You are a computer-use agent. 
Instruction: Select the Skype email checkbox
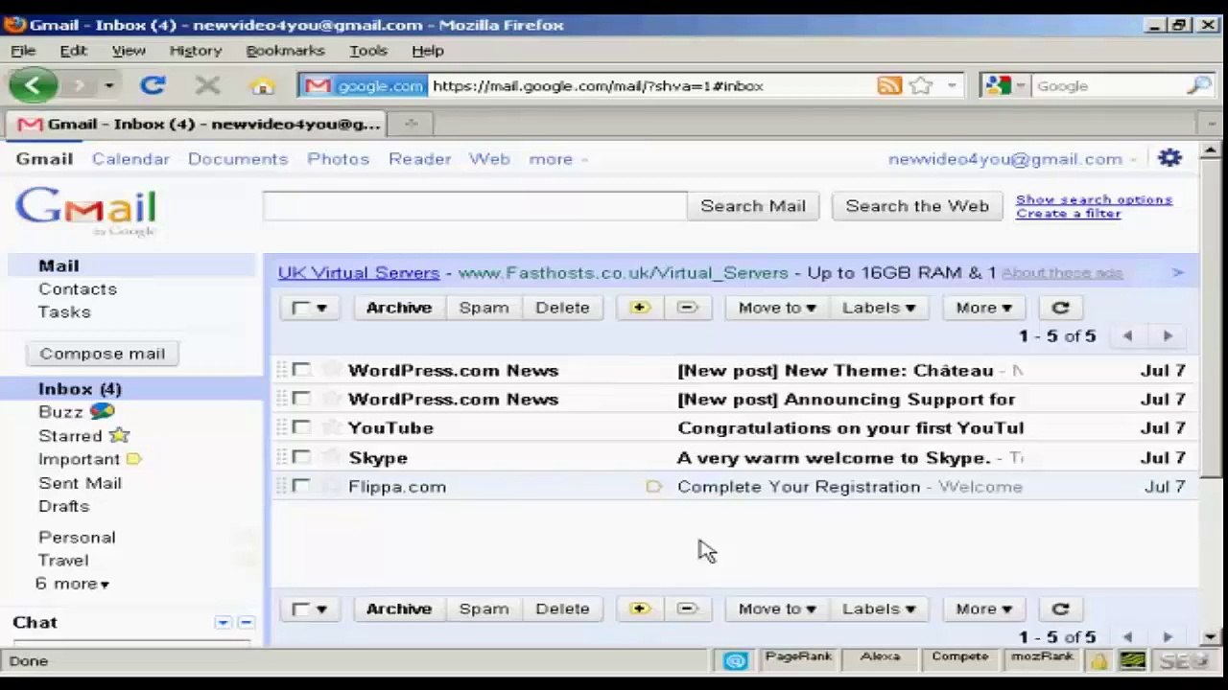click(x=301, y=457)
